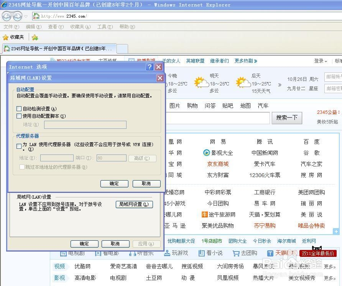This screenshot has height=286, width=342.
Task: Open the 收藏夹 menu
Action: (x=80, y=27)
